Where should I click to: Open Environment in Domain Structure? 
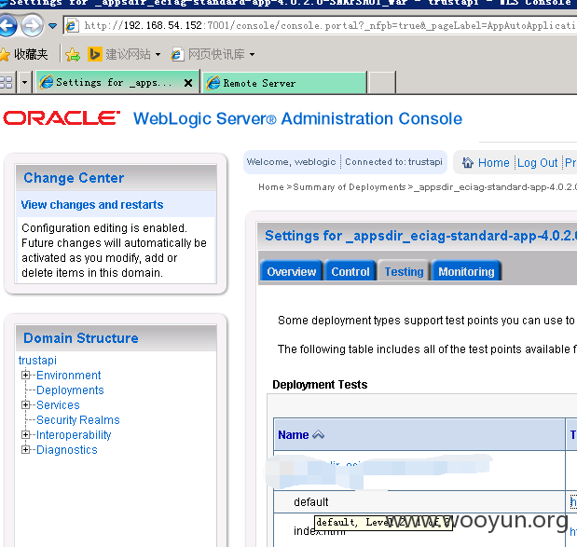coord(68,376)
